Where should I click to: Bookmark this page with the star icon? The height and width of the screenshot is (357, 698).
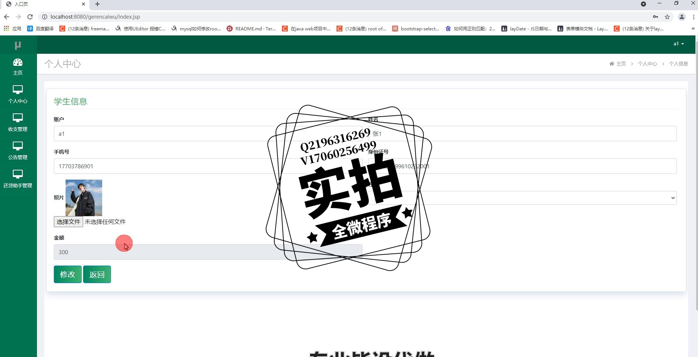[667, 17]
